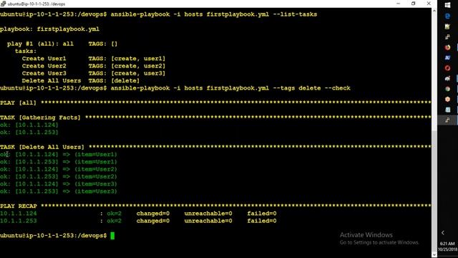Click the 'PLAY [all]' header line
The height and width of the screenshot is (258, 458).
[18, 103]
